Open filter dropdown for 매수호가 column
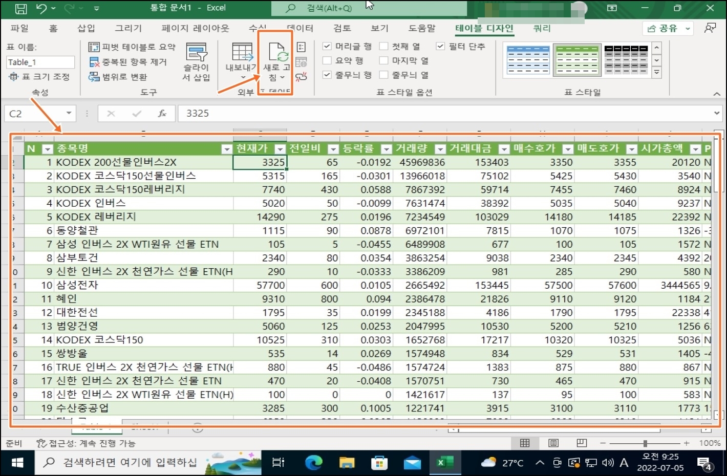The width and height of the screenshot is (727, 476). [x=568, y=149]
